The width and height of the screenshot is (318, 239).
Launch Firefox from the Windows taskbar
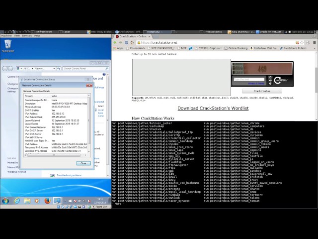47,201
